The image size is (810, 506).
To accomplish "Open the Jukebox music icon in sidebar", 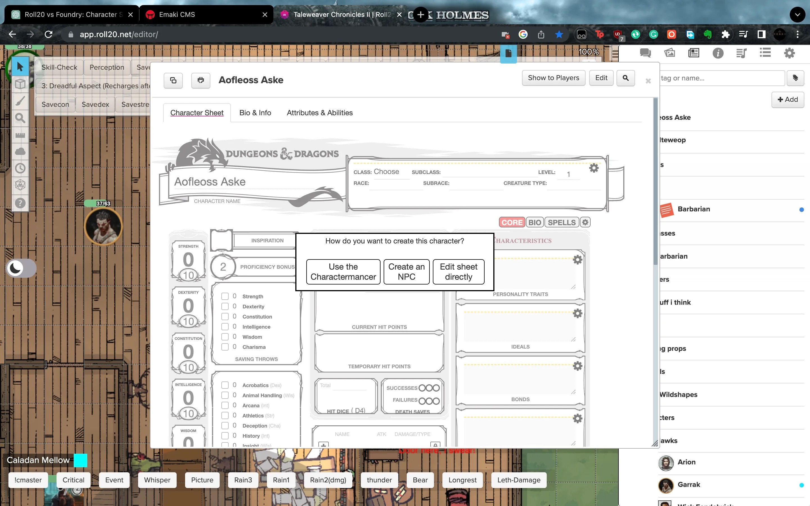I will coord(741,53).
